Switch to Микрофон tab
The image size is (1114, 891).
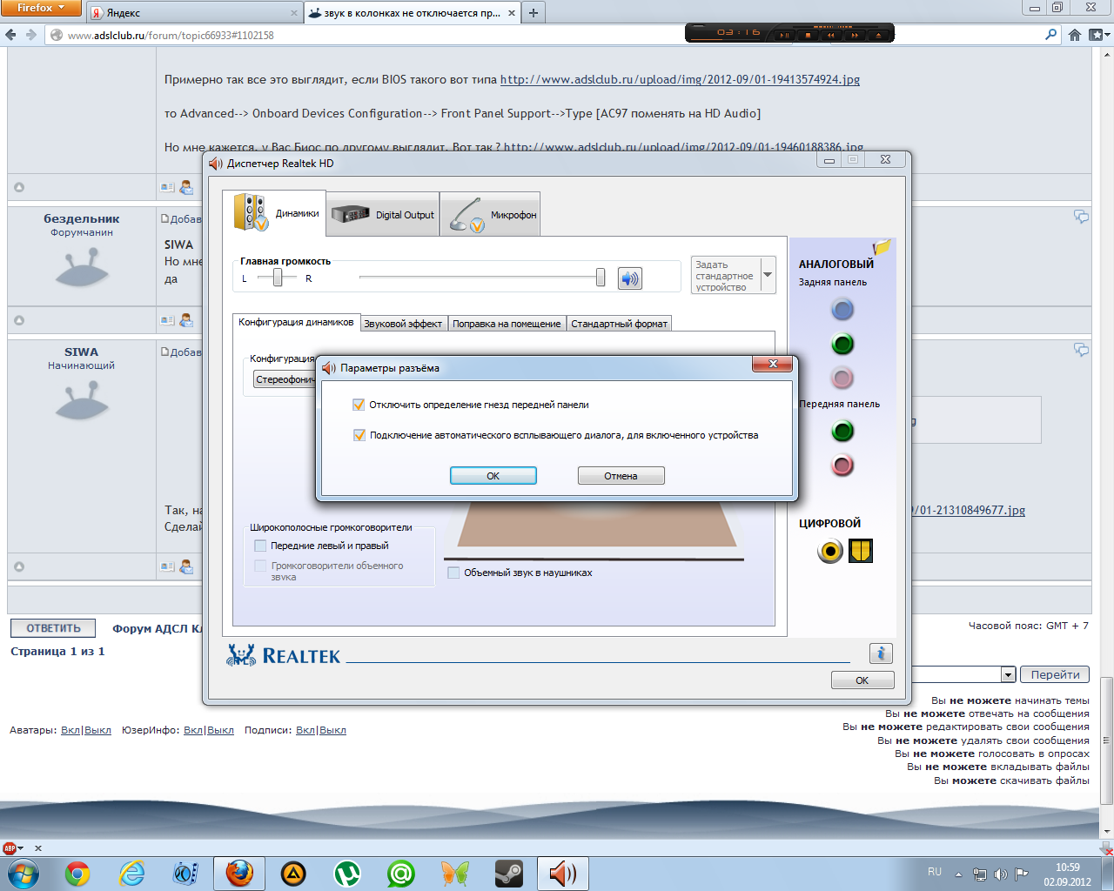pos(490,214)
